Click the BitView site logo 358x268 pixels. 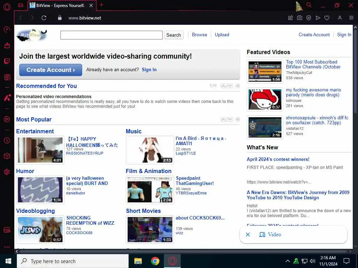[x=32, y=35]
